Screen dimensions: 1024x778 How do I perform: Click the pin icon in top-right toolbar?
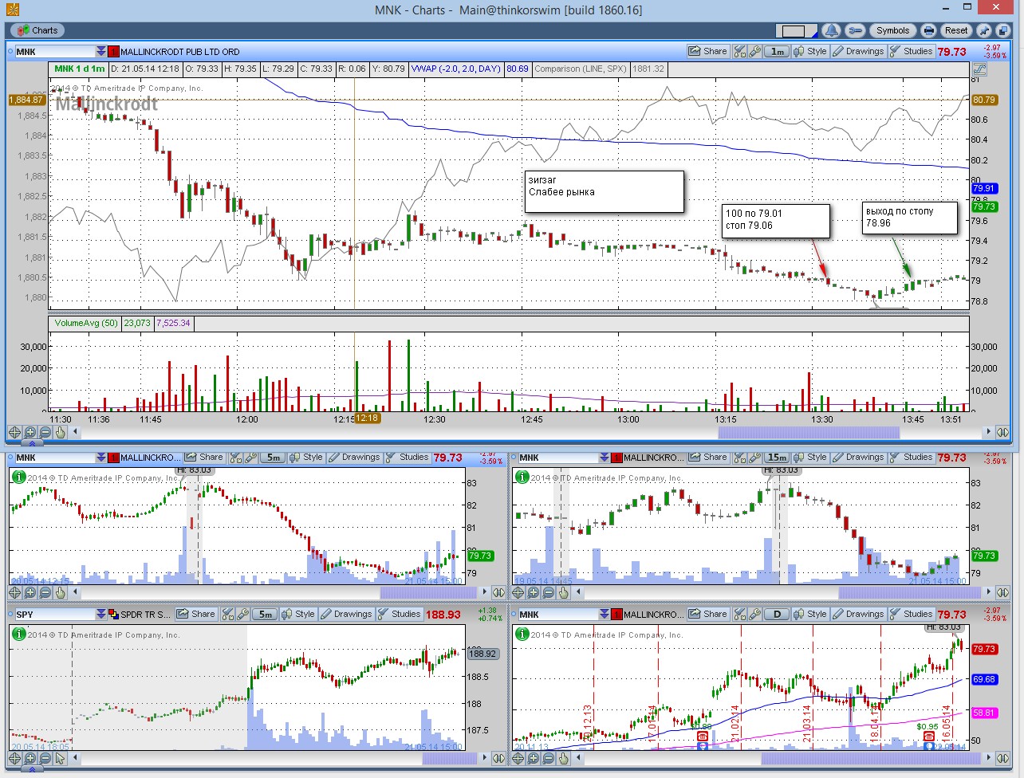(x=983, y=30)
